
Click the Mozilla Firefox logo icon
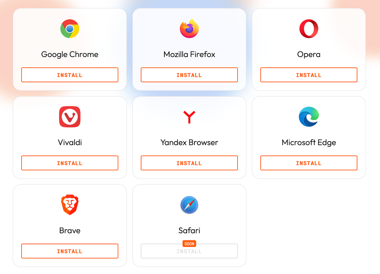[189, 29]
